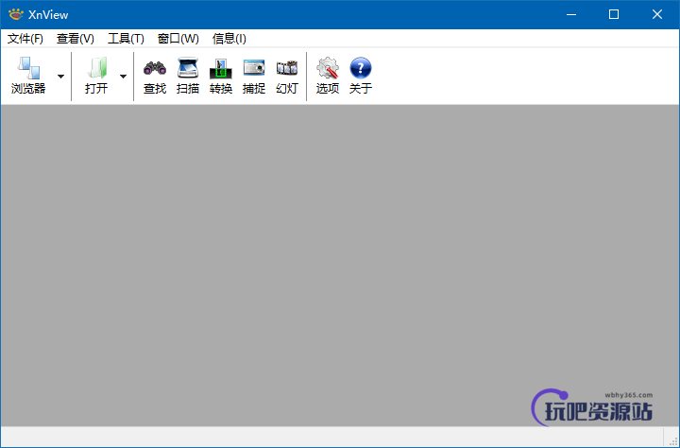680x448 pixels.
Task: Minimize the XnView window
Action: [x=571, y=14]
